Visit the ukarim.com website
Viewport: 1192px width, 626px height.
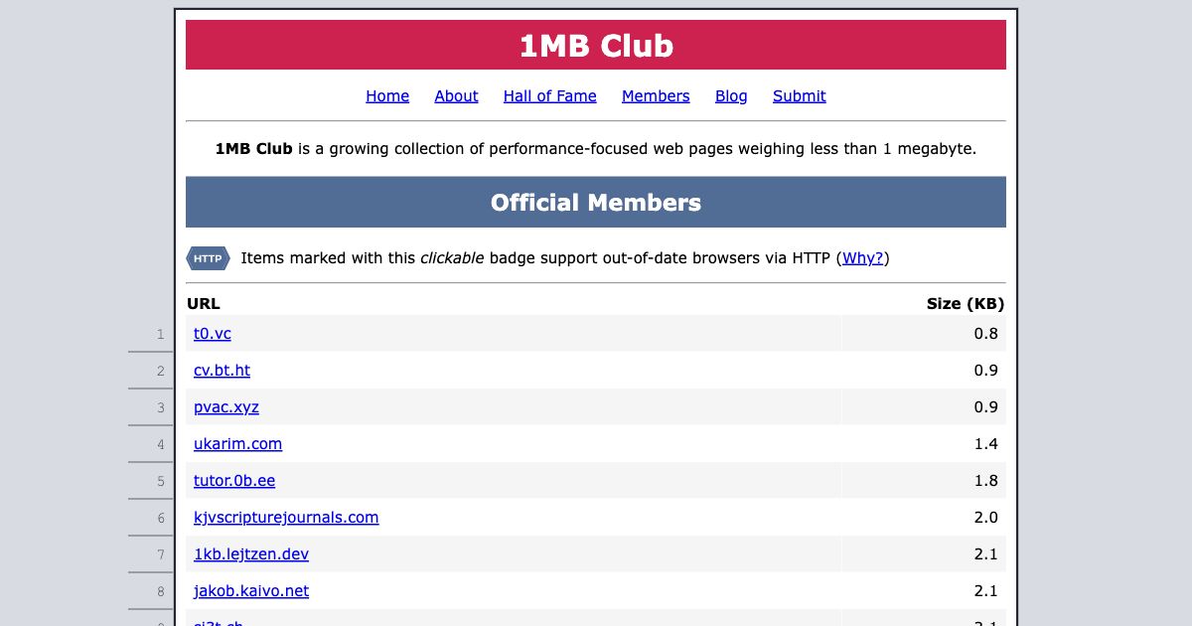pyautogui.click(x=237, y=444)
